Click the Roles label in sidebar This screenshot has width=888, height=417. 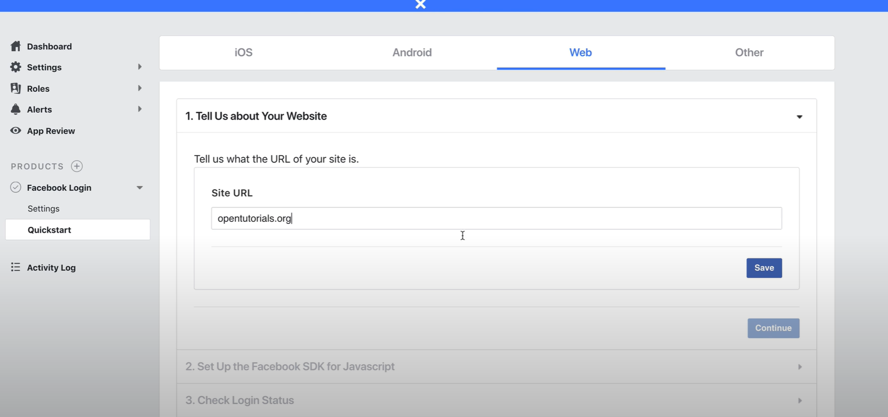coord(38,88)
